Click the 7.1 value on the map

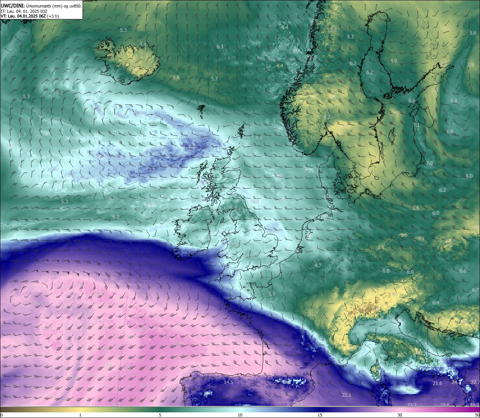pos(417,125)
